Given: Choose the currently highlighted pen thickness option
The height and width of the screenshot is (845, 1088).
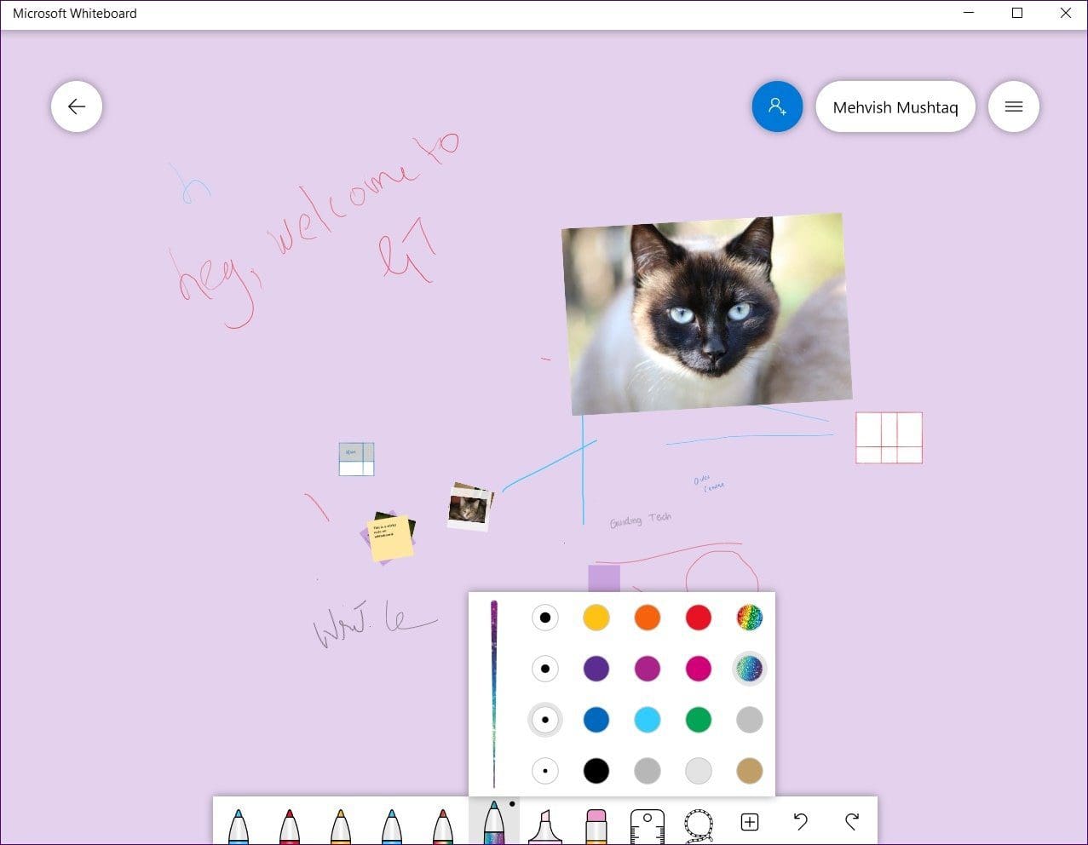Looking at the screenshot, I should tap(545, 720).
